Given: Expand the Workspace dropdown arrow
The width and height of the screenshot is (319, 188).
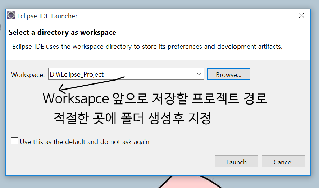Looking at the screenshot, I should click(199, 74).
